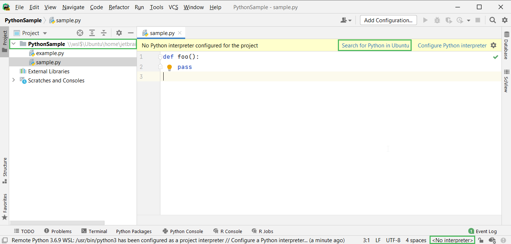Expand the Scratches and Consoles node
This screenshot has height=244, width=511.
coord(14,80)
